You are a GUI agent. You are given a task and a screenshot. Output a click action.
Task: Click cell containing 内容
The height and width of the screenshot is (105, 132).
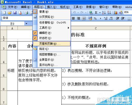coord(12,46)
